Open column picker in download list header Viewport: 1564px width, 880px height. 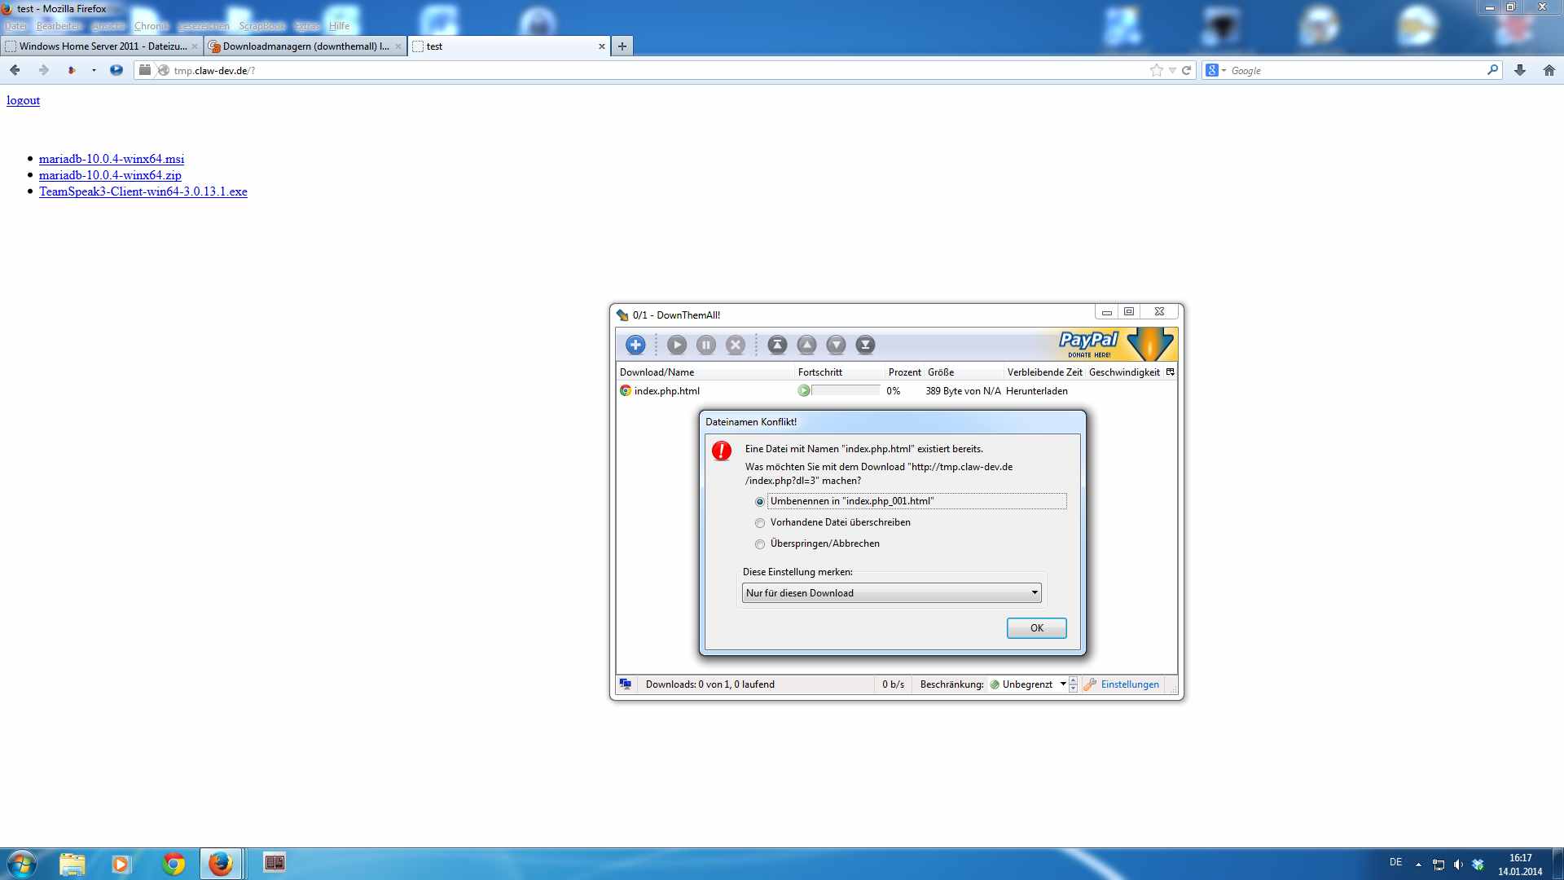tap(1170, 372)
